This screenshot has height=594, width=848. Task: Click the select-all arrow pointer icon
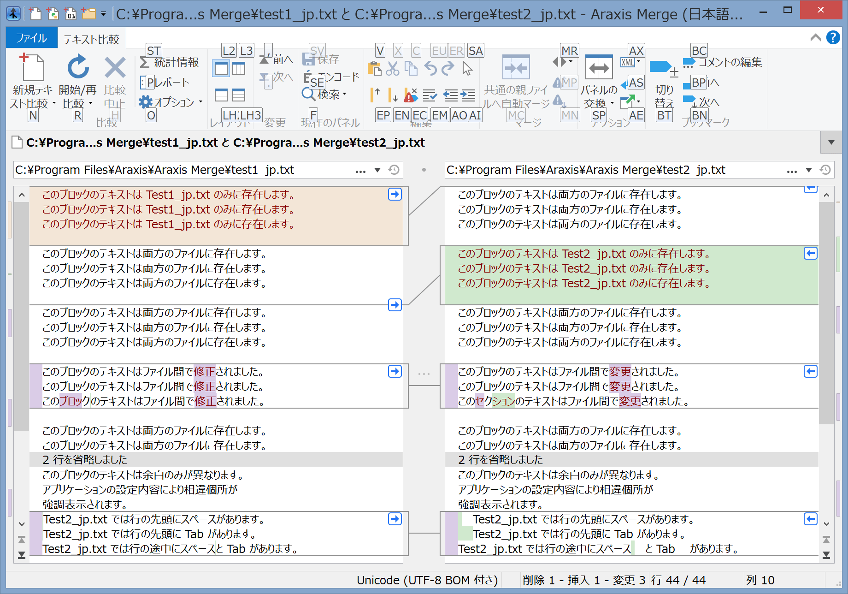467,69
